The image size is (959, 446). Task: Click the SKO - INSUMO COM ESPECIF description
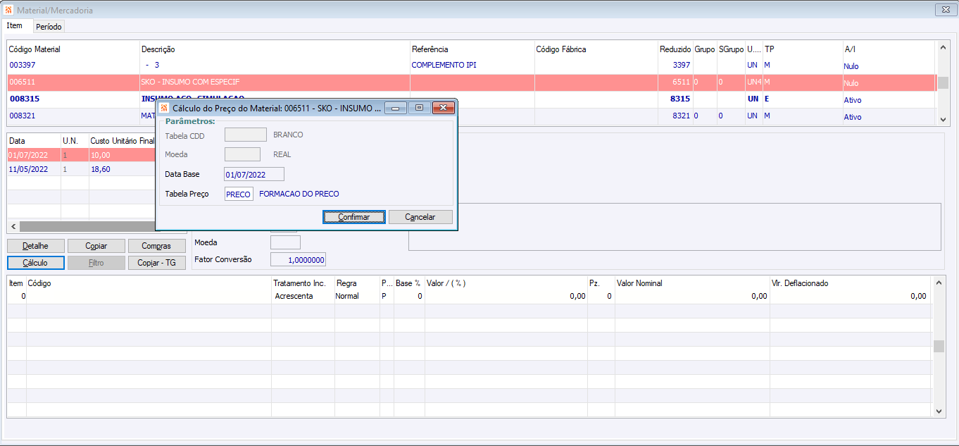point(190,82)
